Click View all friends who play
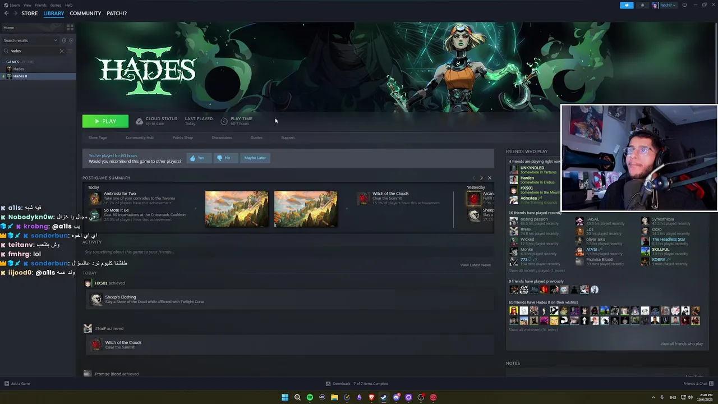The height and width of the screenshot is (404, 718). coord(682,344)
